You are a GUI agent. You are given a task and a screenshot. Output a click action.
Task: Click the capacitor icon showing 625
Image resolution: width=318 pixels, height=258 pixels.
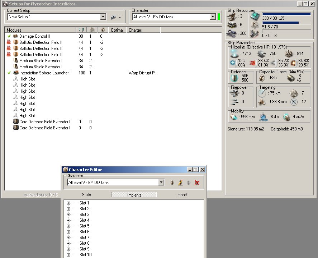[x=262, y=78]
